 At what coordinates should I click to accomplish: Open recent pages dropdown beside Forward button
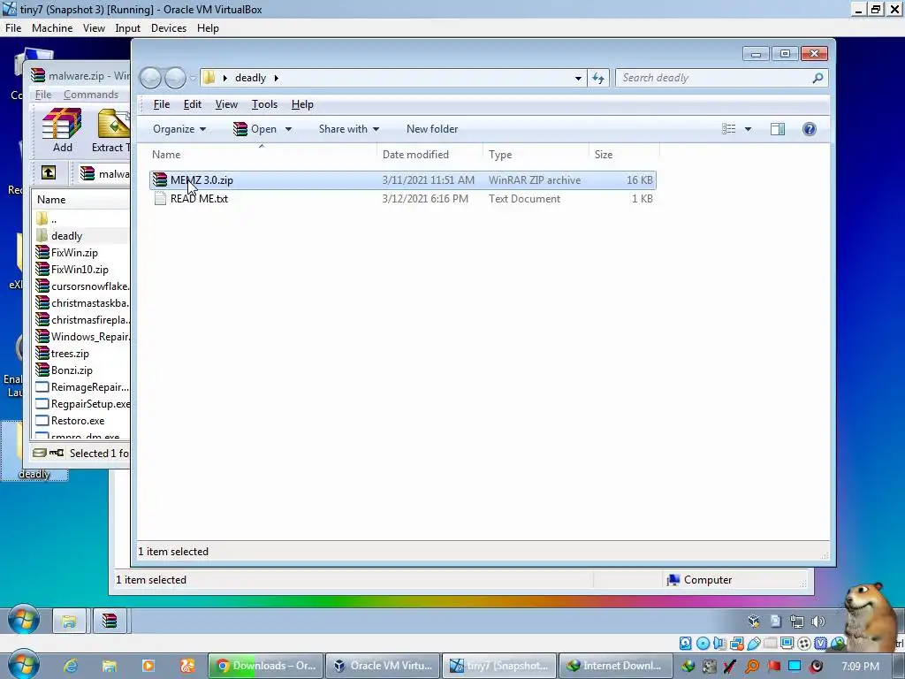point(193,78)
